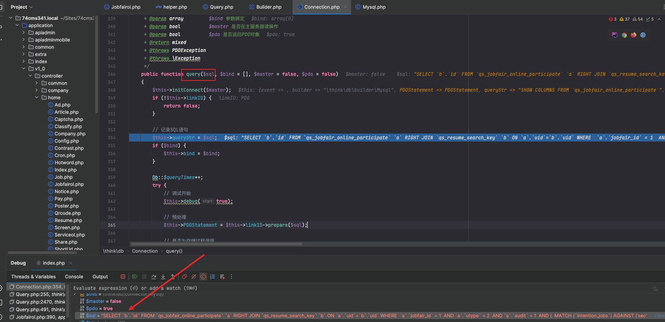Click the Connection breadcrumb
This screenshot has height=322, width=665.
pyautogui.click(x=145, y=251)
